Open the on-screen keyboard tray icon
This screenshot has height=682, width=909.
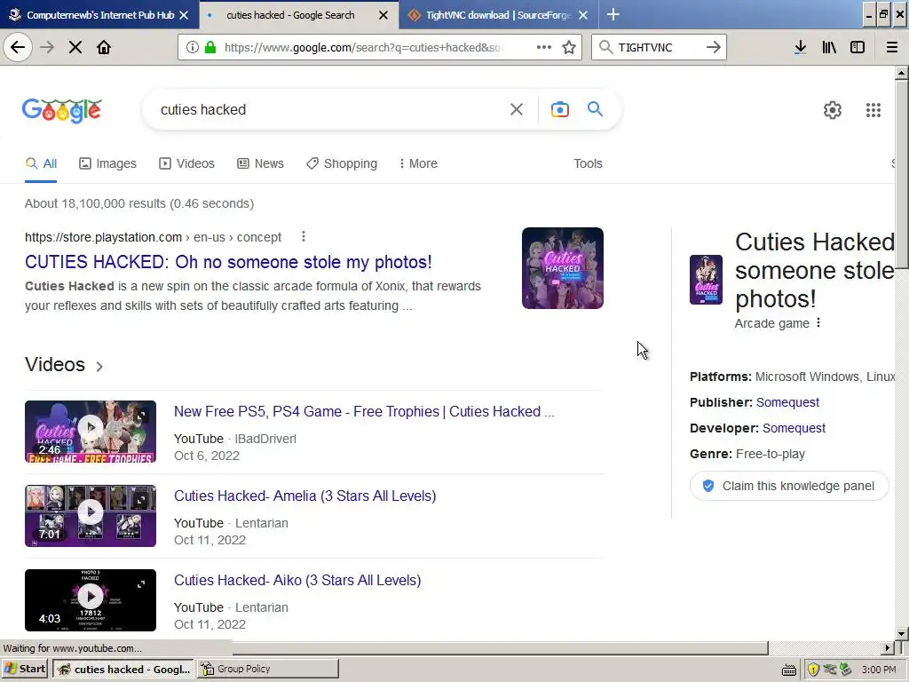coord(788,670)
